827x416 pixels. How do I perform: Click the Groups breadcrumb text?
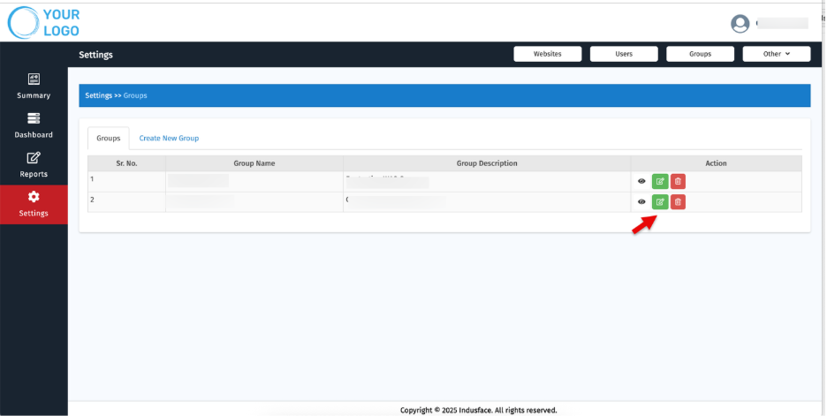pyautogui.click(x=135, y=95)
